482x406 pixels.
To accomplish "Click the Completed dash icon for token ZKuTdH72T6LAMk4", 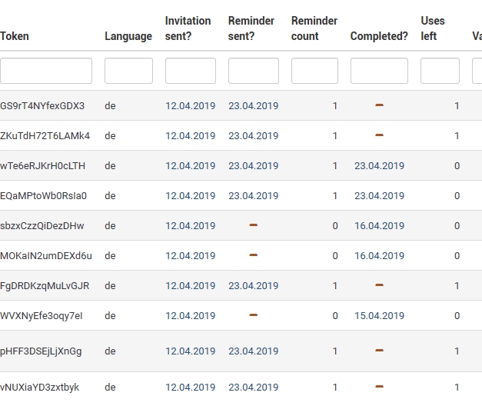I will (x=379, y=135).
